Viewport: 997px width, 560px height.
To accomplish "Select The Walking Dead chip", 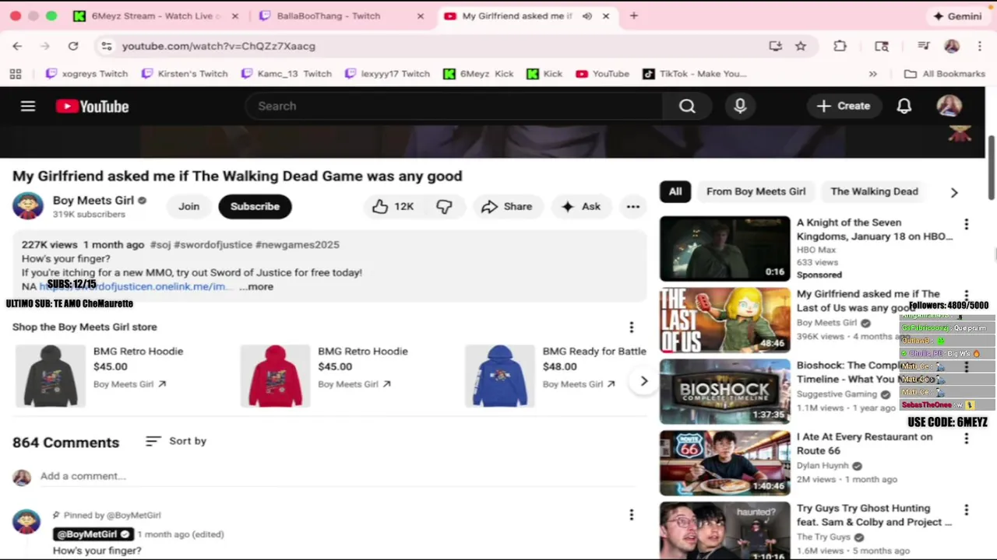I will click(874, 191).
